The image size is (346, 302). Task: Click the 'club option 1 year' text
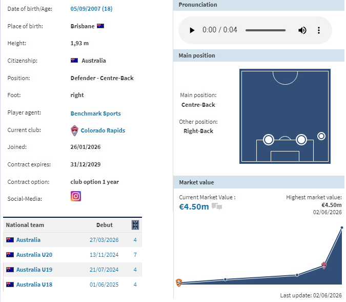[x=95, y=182]
